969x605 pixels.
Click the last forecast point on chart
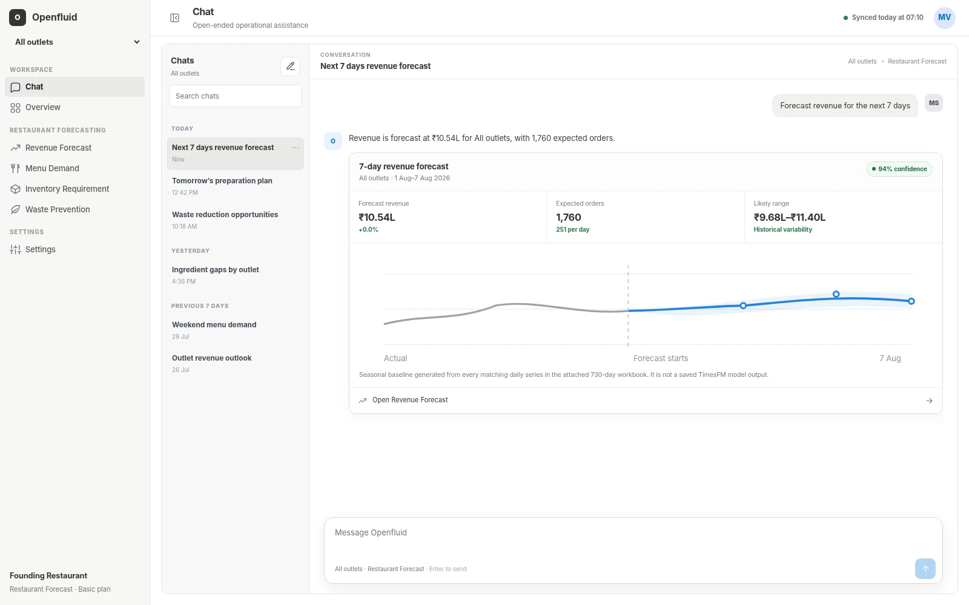(911, 301)
